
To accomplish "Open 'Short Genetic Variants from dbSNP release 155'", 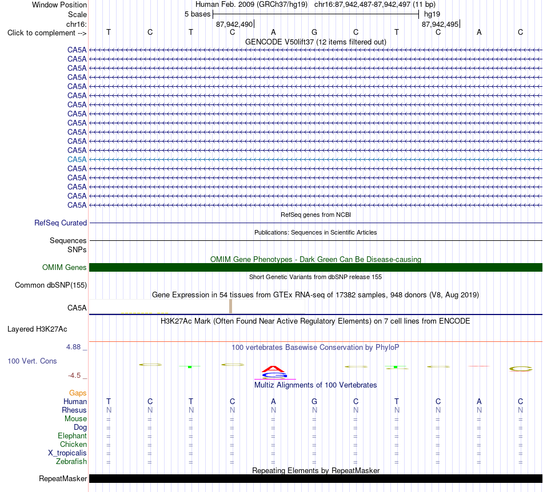I will tap(316, 277).
